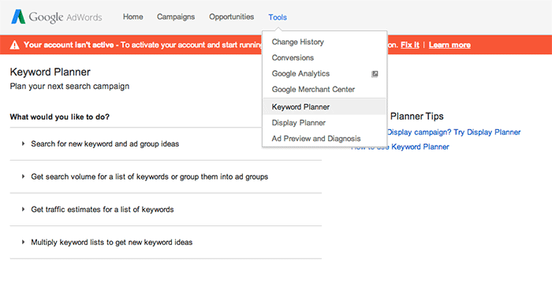Open Google Analytics from the menu
The image size is (552, 297).
pyautogui.click(x=325, y=73)
